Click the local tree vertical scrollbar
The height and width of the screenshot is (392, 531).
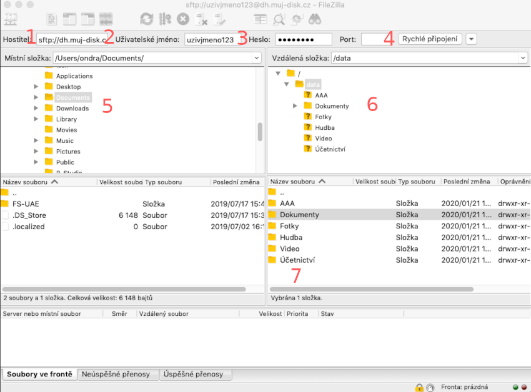click(260, 132)
